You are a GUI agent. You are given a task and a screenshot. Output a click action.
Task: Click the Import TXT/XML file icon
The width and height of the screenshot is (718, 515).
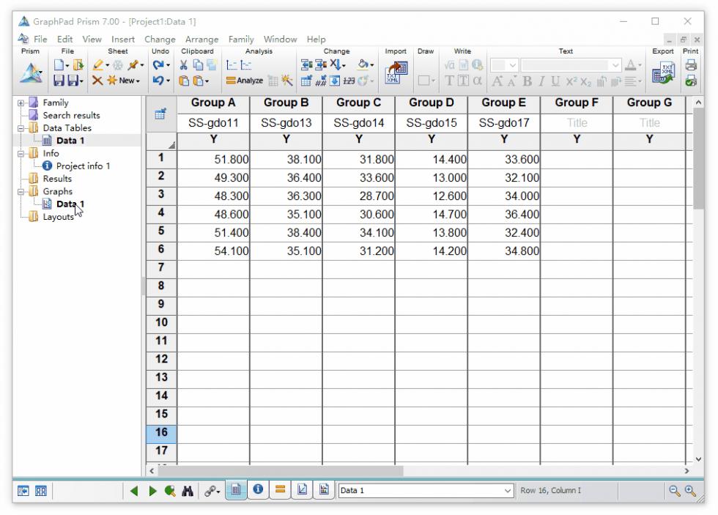pyautogui.click(x=396, y=73)
